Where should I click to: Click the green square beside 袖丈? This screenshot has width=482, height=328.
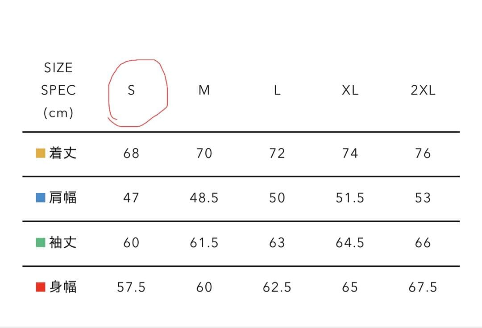point(41,242)
